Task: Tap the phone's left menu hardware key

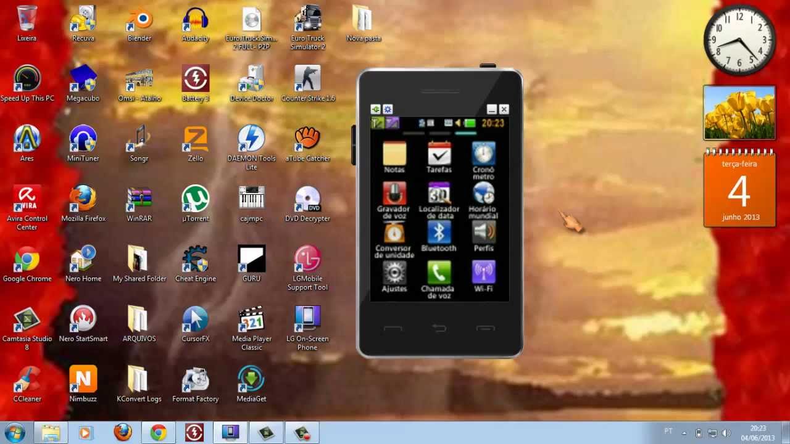Action: 393,328
